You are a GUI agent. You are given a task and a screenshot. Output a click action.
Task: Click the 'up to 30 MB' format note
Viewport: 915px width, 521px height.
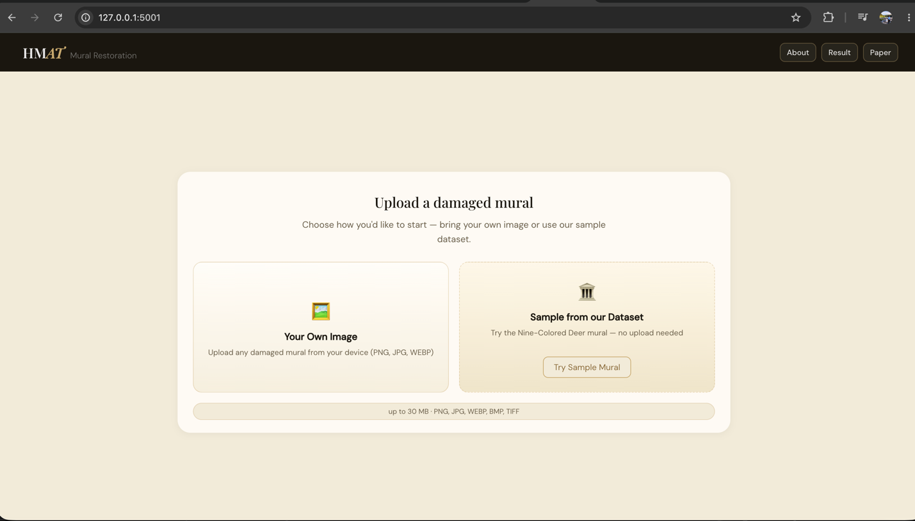pos(454,412)
